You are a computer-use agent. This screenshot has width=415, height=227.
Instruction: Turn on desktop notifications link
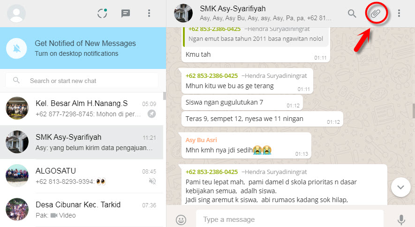(x=76, y=53)
